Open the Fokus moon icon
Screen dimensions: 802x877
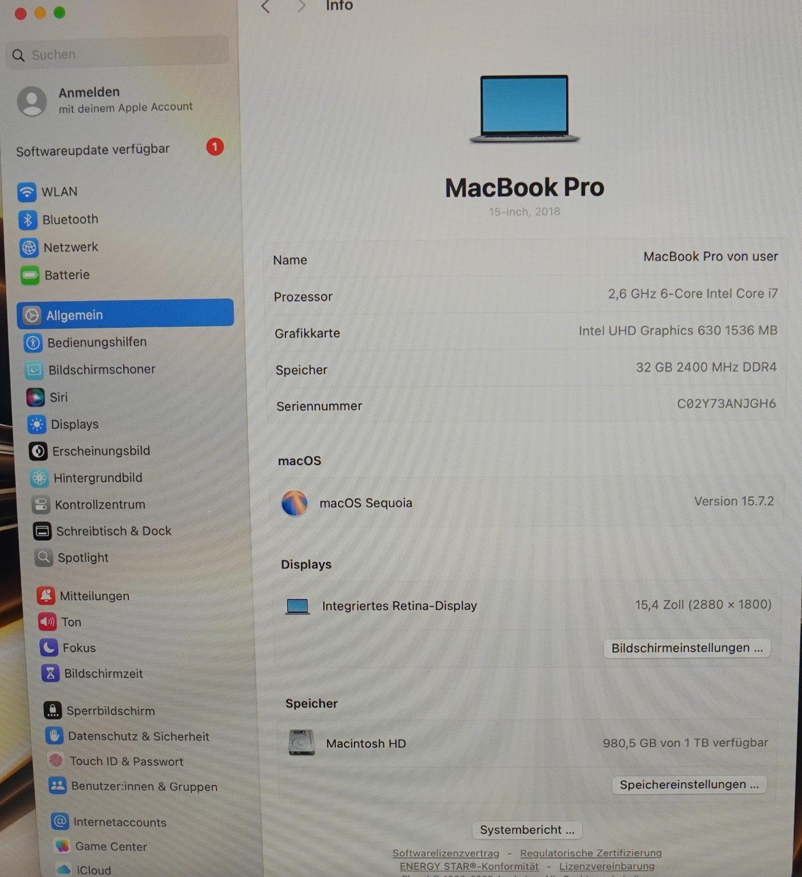(x=49, y=648)
